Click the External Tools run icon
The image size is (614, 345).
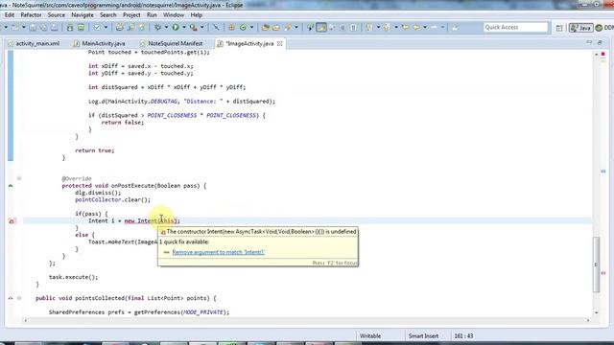click(193, 28)
